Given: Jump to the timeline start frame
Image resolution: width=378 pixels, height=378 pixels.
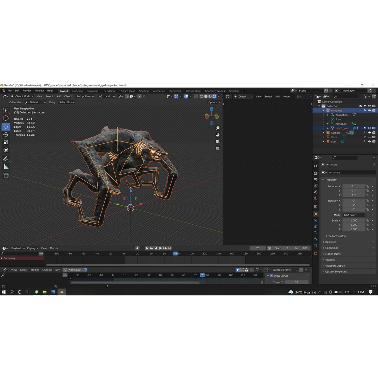Looking at the screenshot, I should tap(147, 248).
